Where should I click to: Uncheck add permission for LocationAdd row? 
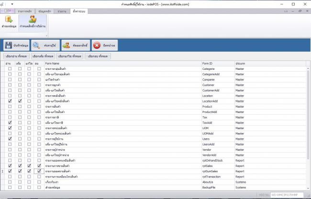(x=20, y=101)
